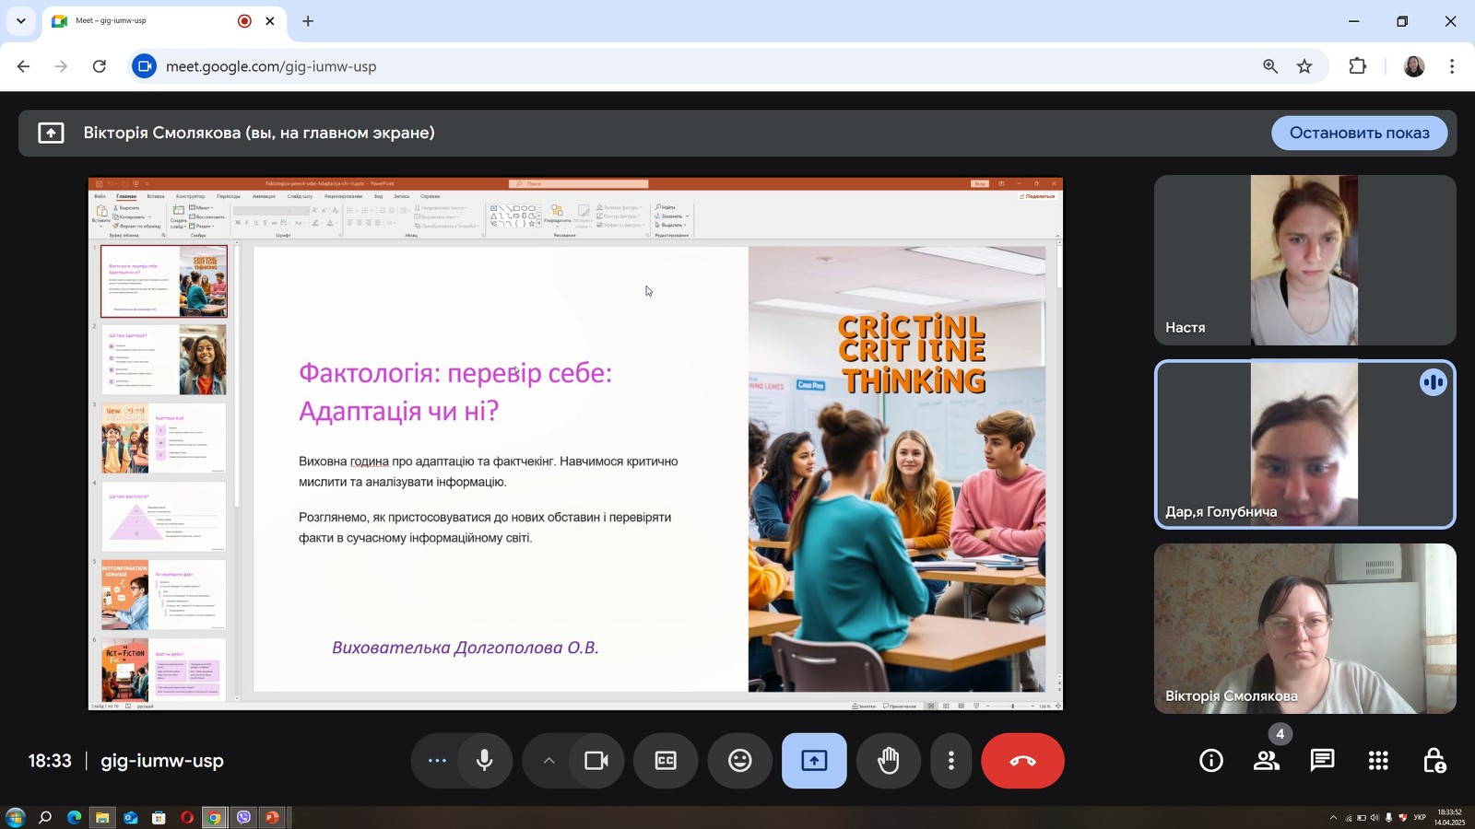Show the participants people panel
This screenshot has height=829, width=1475.
[1267, 761]
